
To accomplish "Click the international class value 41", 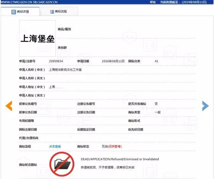I will click(156, 61).
